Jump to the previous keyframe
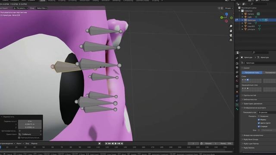The width and height of the screenshot is (276, 155). point(110,143)
